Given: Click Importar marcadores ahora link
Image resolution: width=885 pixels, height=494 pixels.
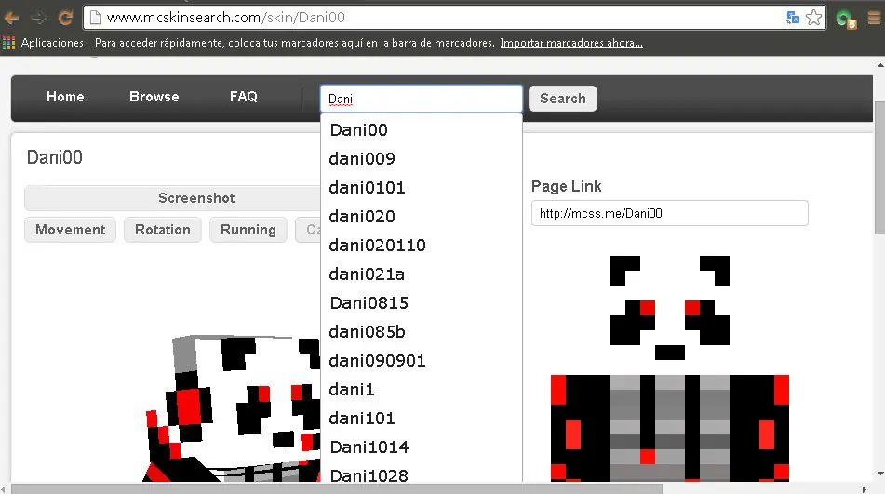Looking at the screenshot, I should [x=571, y=43].
